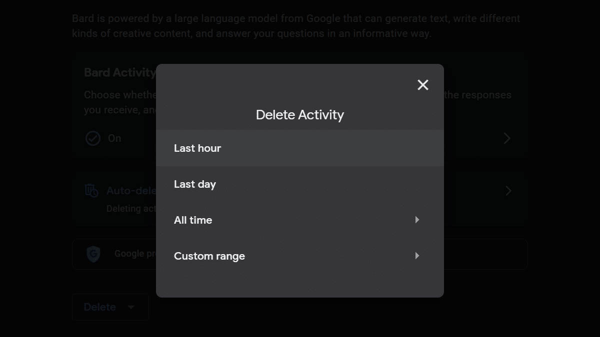Click the Bard Activity heading

click(x=119, y=72)
